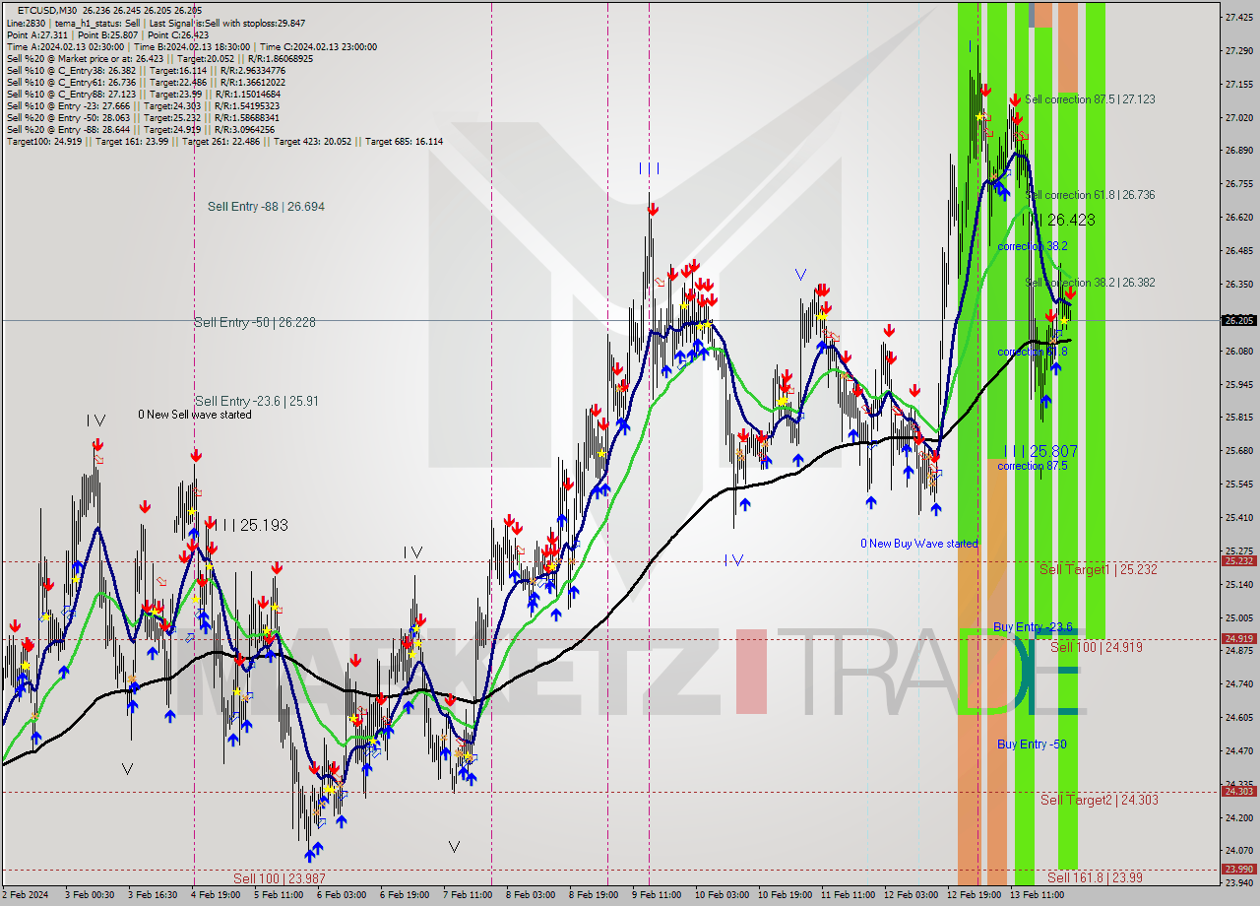Click the '9 Feb 11:00' time axis label
Viewport: 1260px width, 906px height.
click(x=657, y=895)
